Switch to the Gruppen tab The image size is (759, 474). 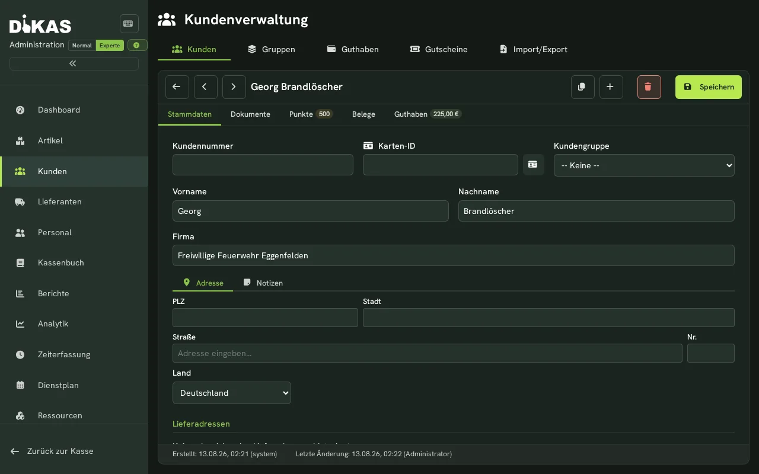[x=271, y=49]
